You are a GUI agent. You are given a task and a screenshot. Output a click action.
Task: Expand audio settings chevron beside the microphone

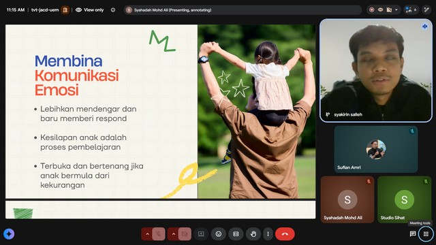(147, 234)
